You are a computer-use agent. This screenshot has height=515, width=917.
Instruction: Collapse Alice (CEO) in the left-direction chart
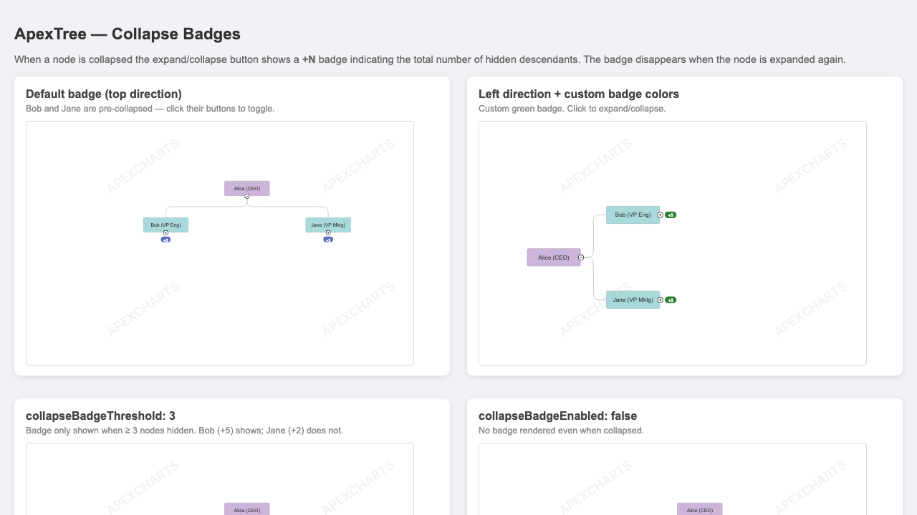click(x=581, y=257)
